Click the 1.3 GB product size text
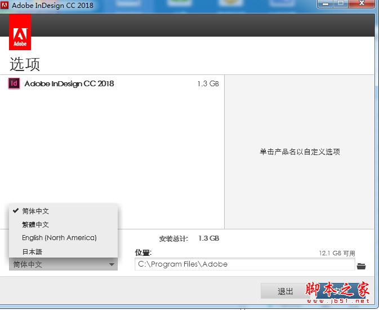This screenshot has width=379, height=310. coord(208,84)
